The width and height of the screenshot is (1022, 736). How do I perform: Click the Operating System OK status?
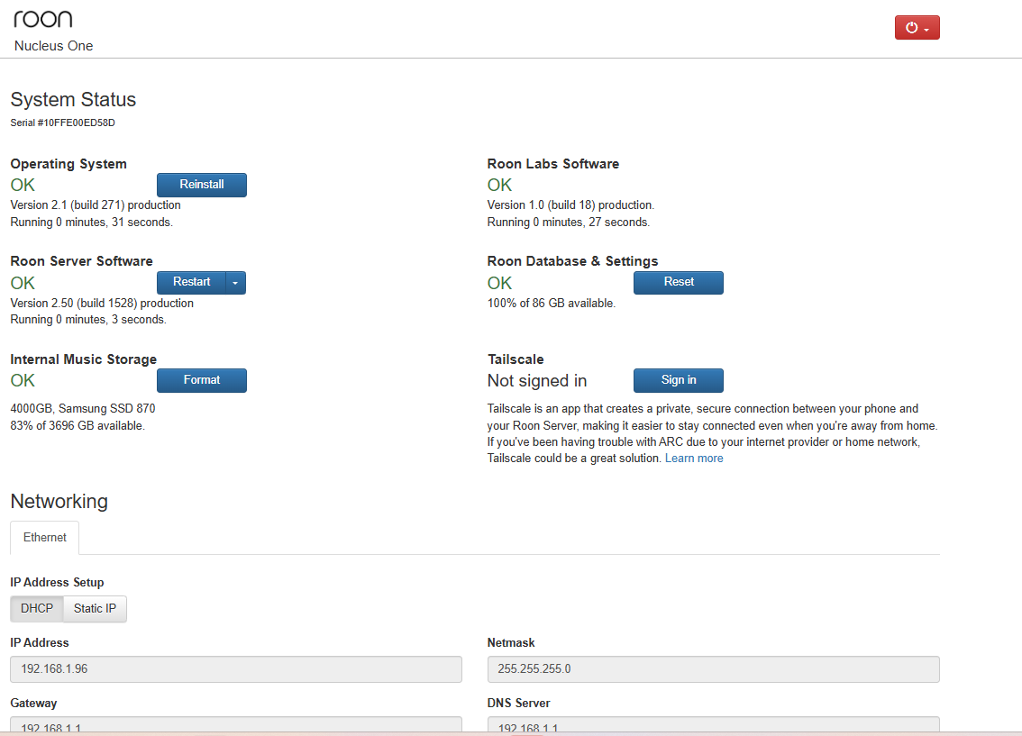tap(23, 186)
